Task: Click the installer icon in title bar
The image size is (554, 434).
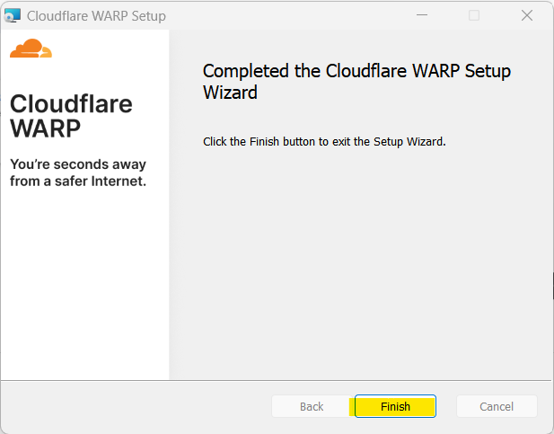Action: click(x=13, y=16)
